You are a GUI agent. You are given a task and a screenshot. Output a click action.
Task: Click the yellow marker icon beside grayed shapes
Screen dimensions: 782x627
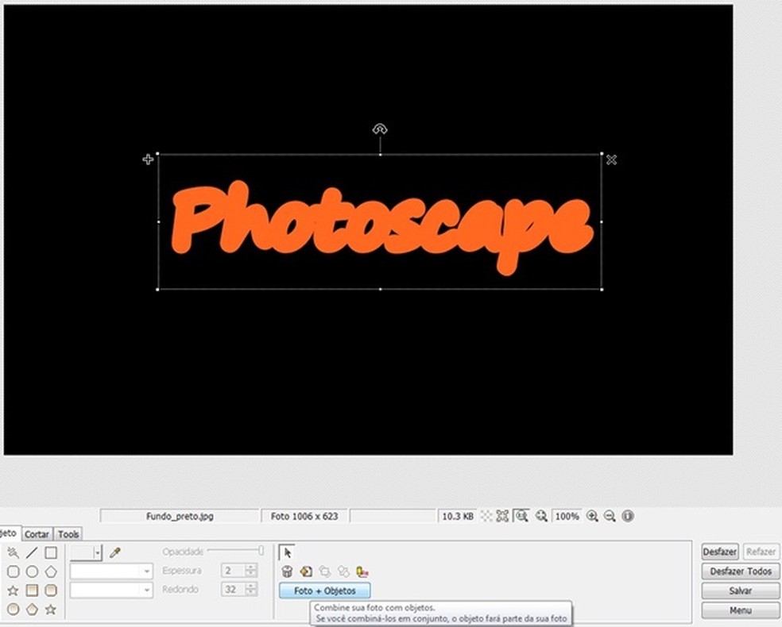tap(362, 571)
